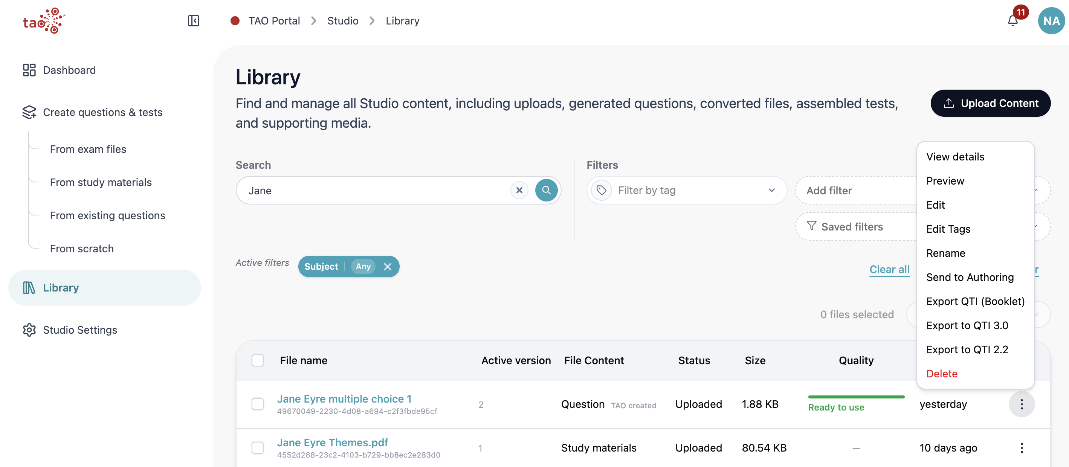Click the Dashboard grid icon
1069x467 pixels.
coord(29,70)
